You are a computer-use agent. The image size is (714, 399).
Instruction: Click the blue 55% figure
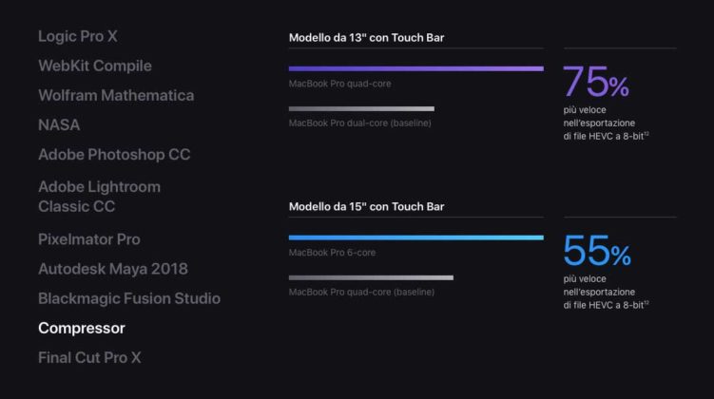click(x=596, y=252)
